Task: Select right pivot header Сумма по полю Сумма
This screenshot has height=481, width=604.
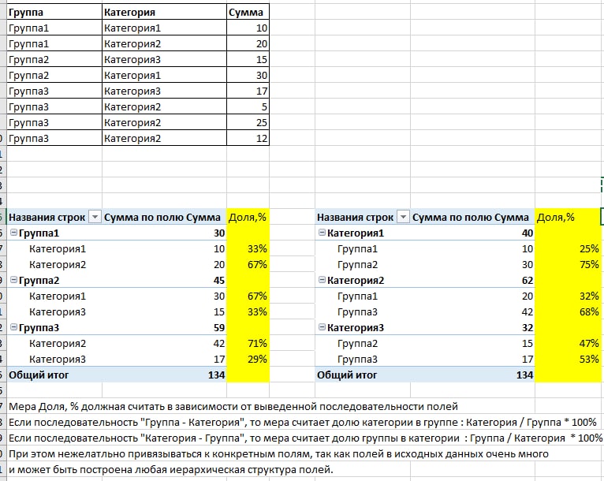Action: [x=472, y=217]
